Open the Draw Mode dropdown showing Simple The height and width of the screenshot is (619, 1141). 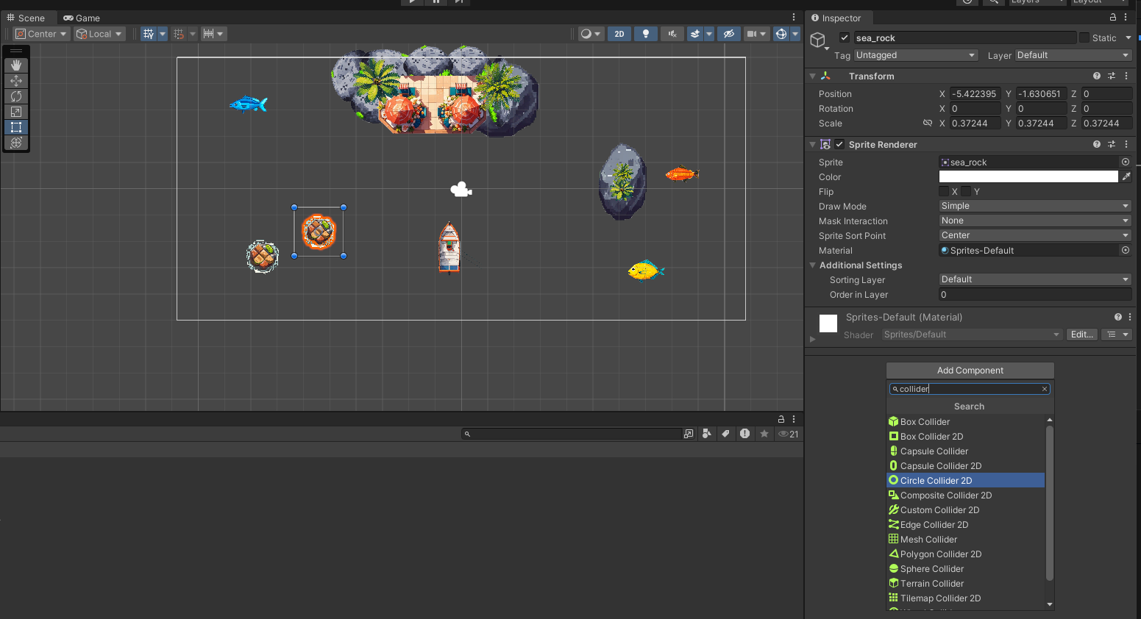pyautogui.click(x=1034, y=206)
